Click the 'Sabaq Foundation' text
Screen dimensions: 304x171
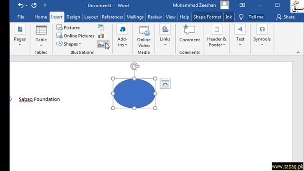[x=39, y=99]
